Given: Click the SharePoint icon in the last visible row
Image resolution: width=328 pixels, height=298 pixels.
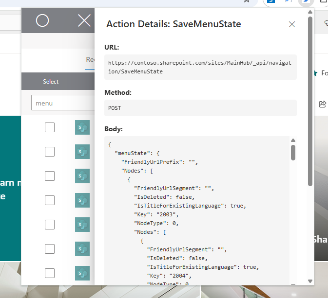Looking at the screenshot, I should [x=82, y=273].
